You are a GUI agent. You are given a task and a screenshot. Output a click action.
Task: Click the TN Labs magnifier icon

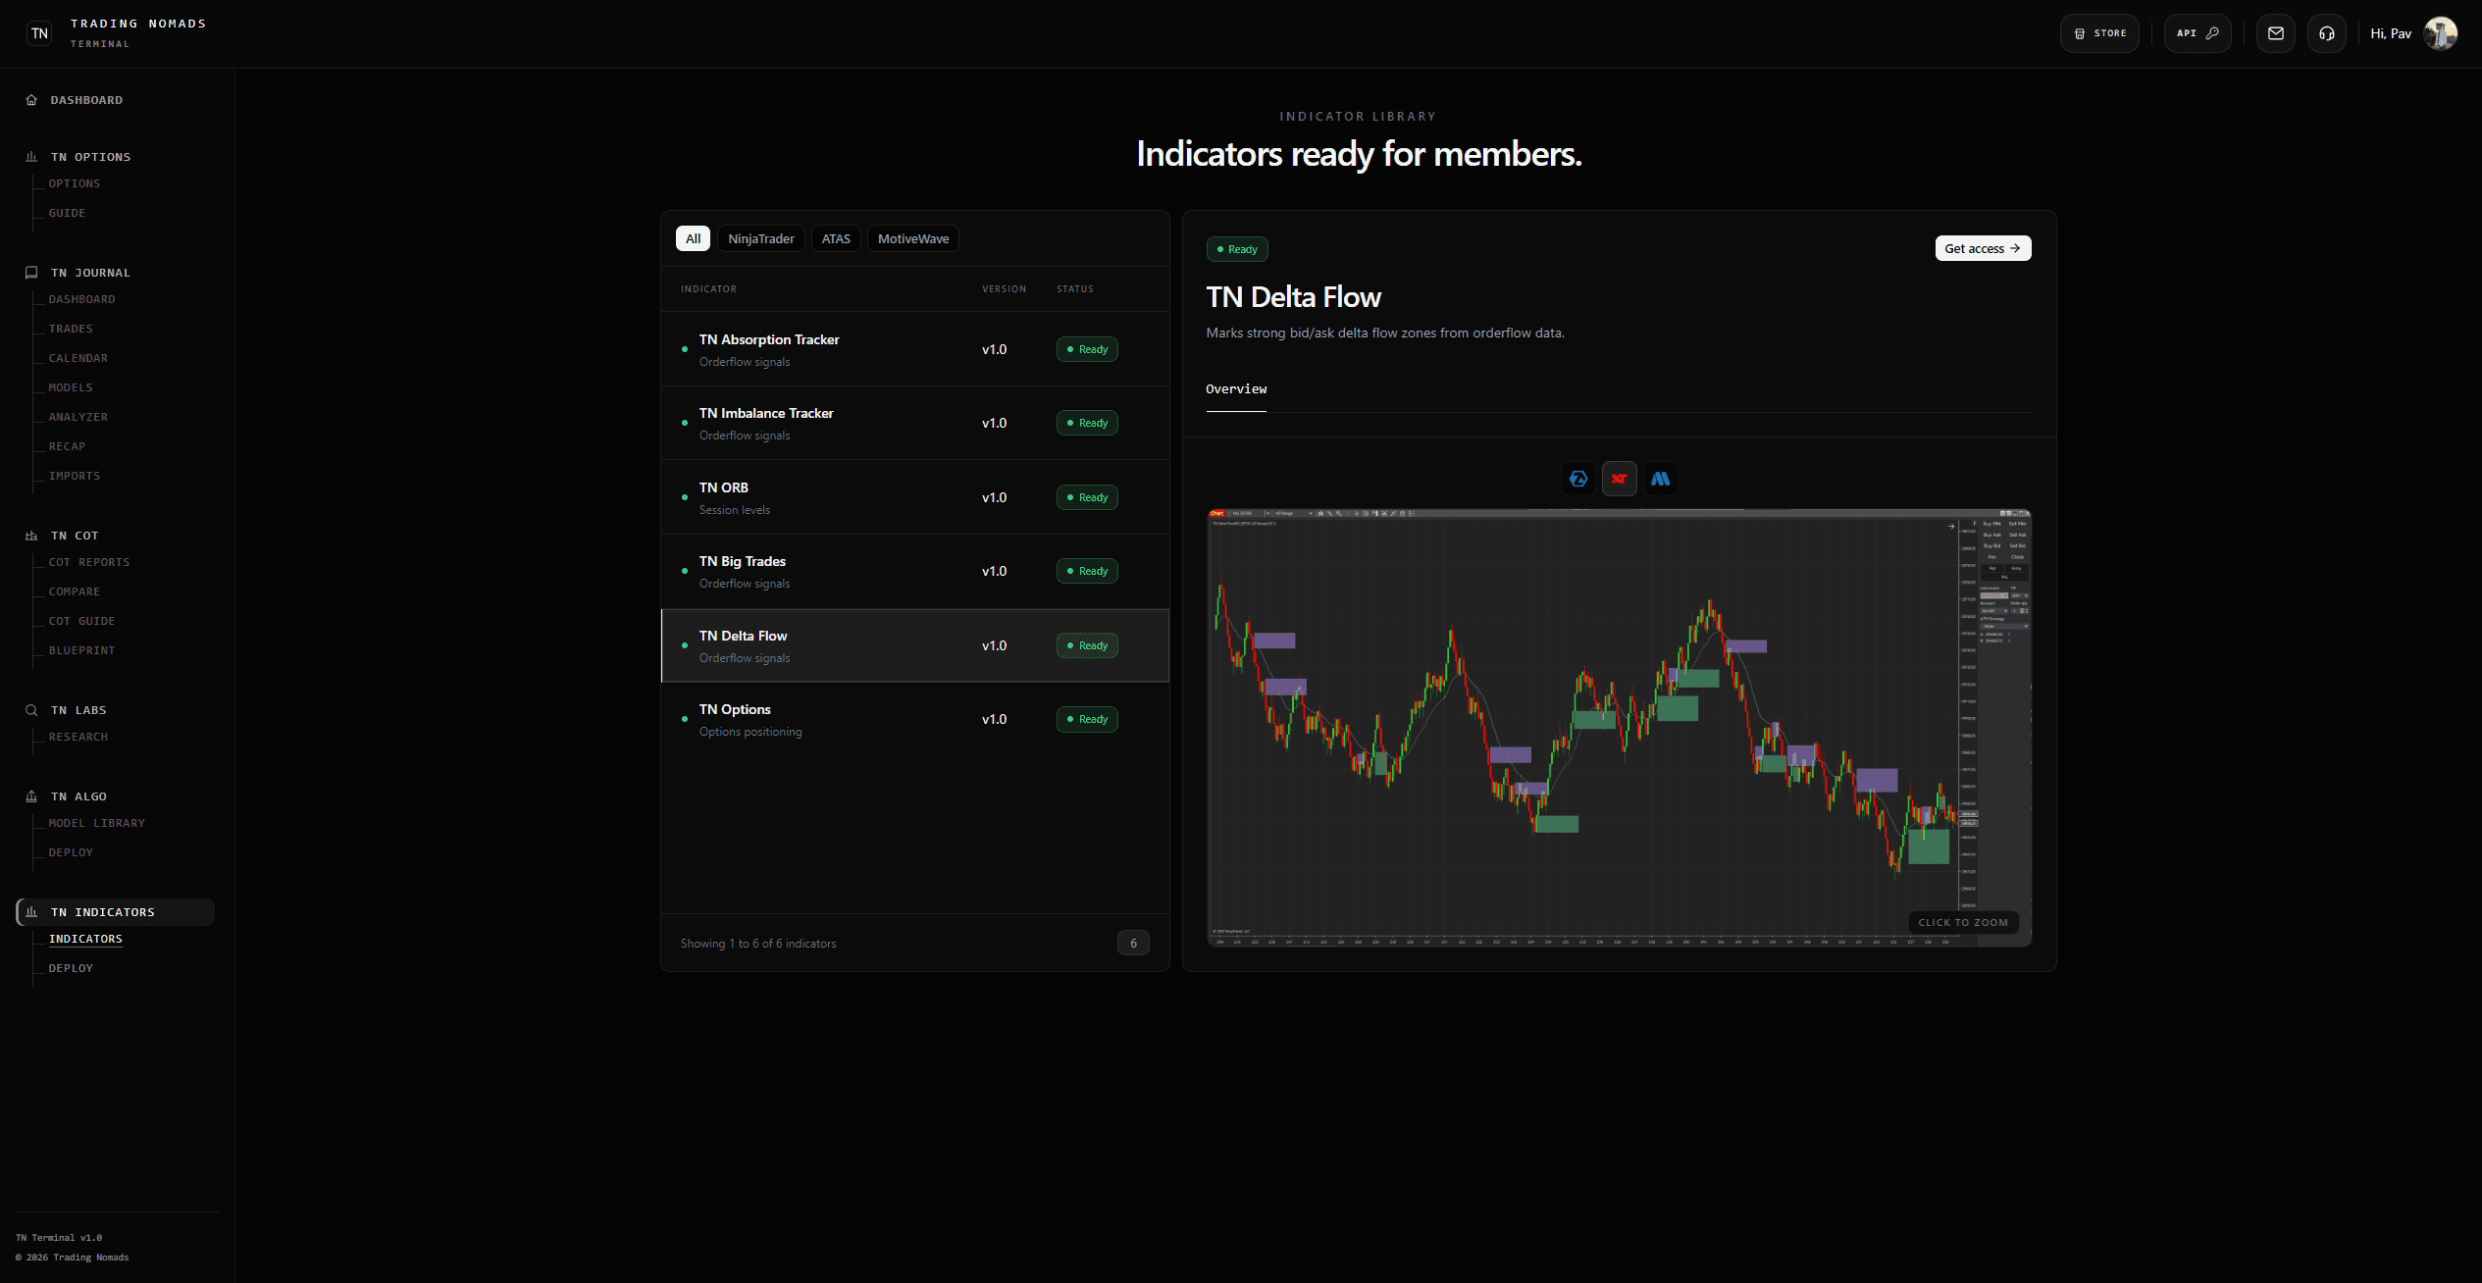tap(31, 710)
